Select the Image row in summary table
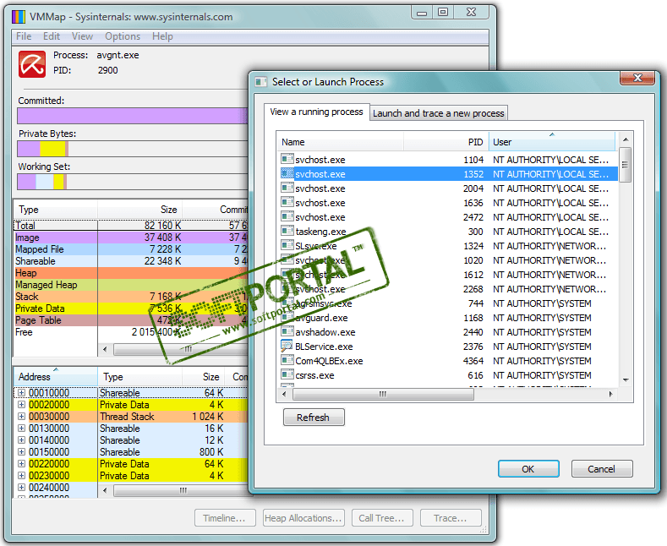 [x=130, y=238]
